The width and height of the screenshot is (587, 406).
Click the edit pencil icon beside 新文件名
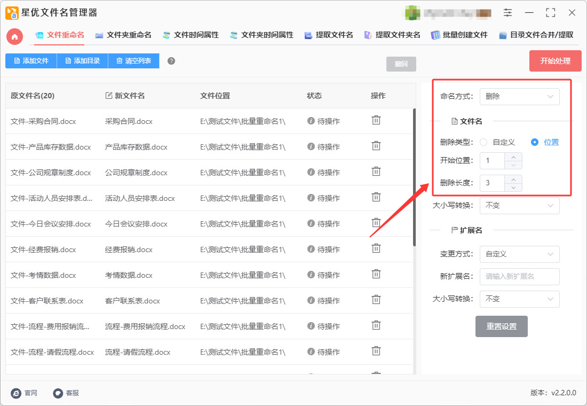tap(109, 96)
